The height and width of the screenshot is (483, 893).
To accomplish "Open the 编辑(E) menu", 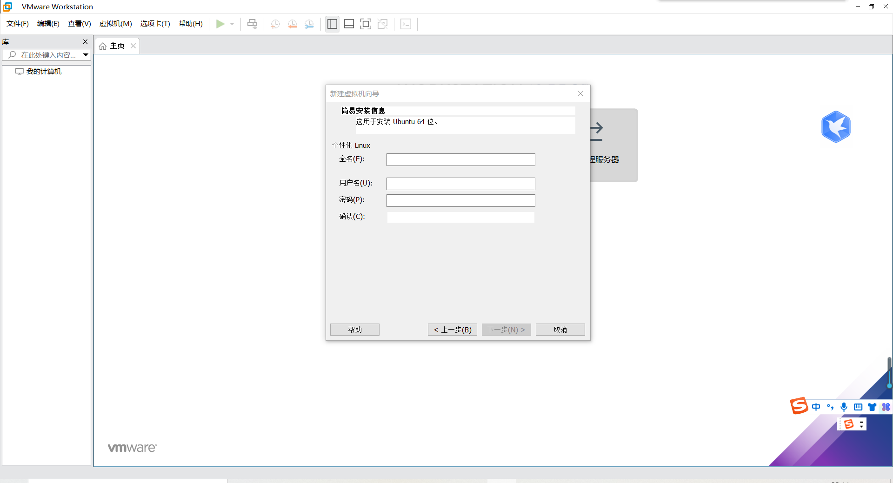I will 48,24.
